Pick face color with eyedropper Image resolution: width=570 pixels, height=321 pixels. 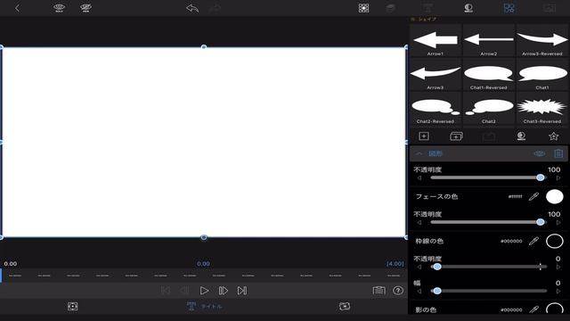pyautogui.click(x=533, y=196)
